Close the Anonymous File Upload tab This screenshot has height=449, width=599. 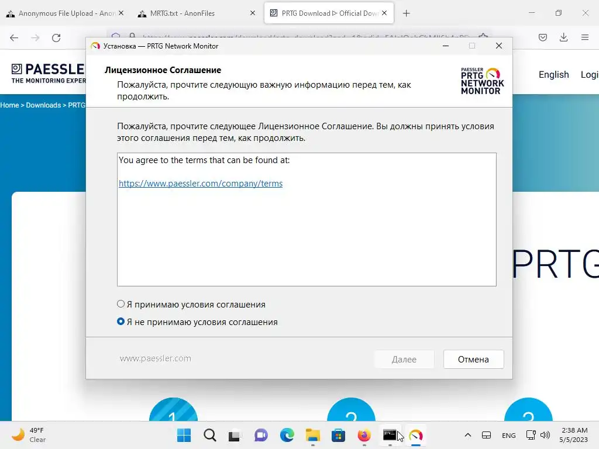(121, 13)
